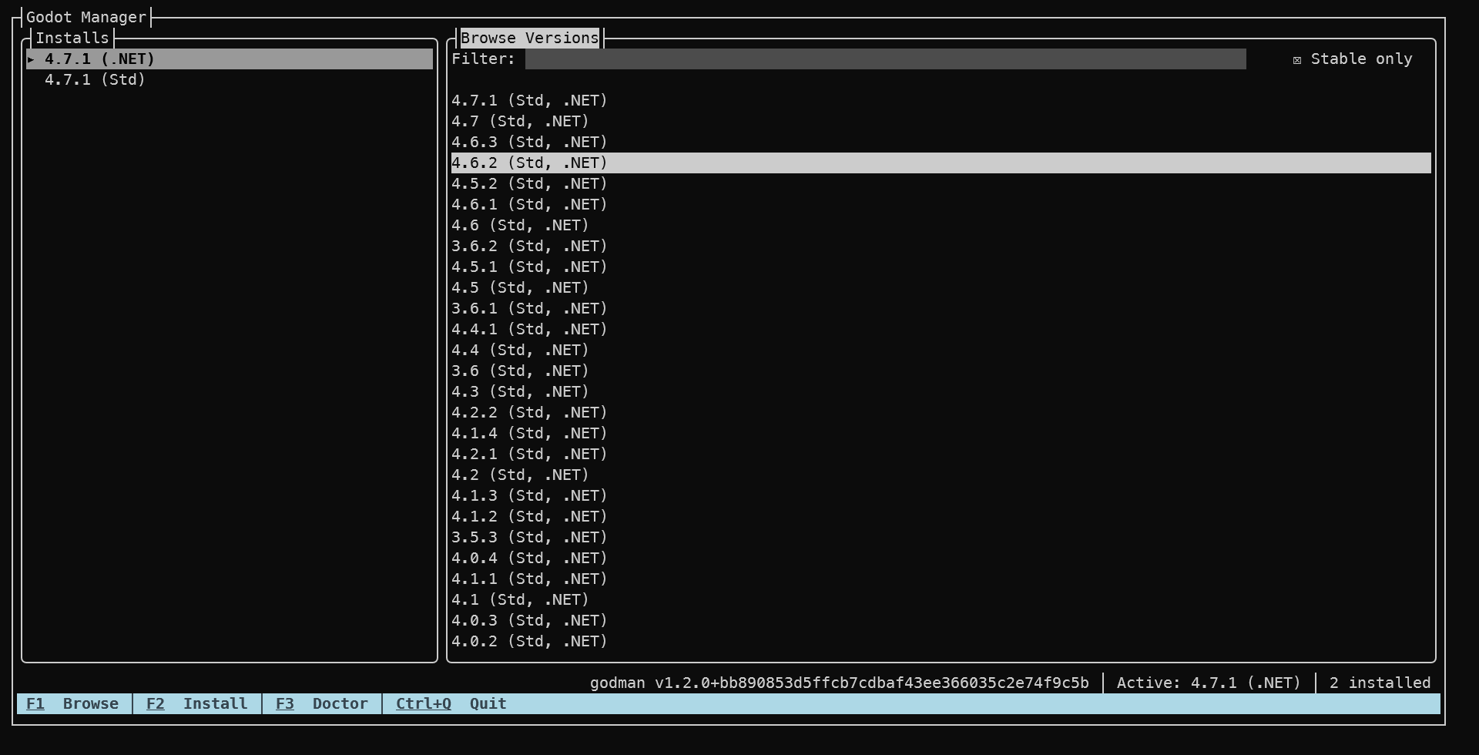1479x755 pixels.
Task: Click the godman v1.2.0 version string
Action: point(840,683)
